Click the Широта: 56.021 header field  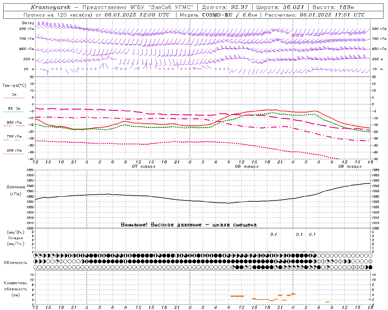(x=280, y=7)
